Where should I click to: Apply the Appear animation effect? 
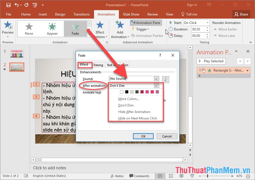[x=52, y=28]
